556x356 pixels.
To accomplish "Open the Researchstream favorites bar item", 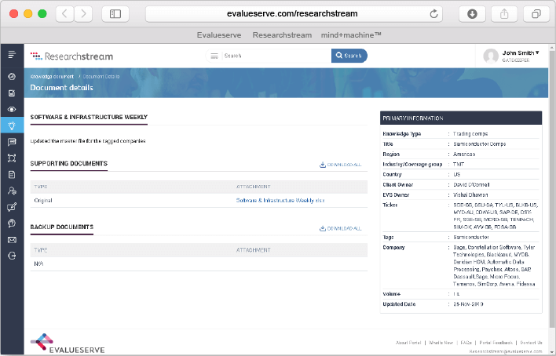I will (x=282, y=35).
